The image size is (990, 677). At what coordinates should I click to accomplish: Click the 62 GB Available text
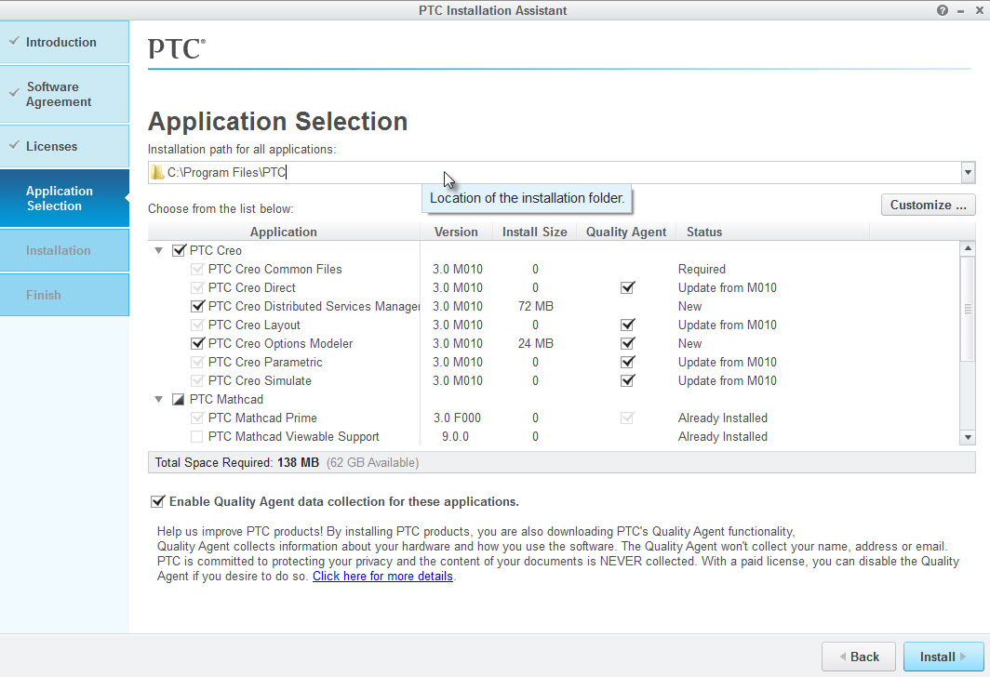point(372,462)
